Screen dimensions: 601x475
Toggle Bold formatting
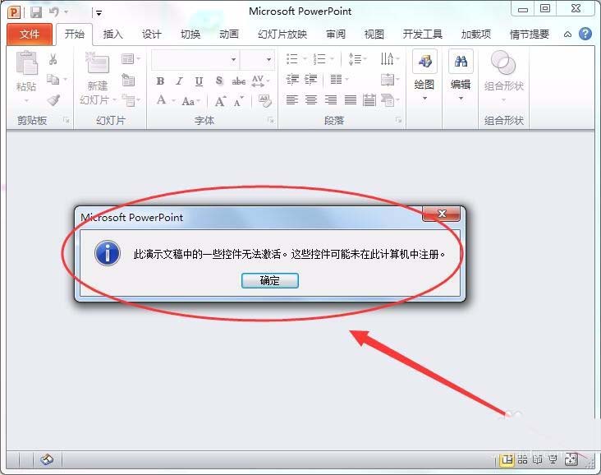[160, 81]
